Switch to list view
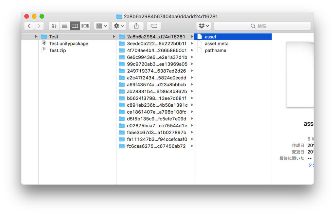This screenshot has width=335, height=215. point(64,26)
